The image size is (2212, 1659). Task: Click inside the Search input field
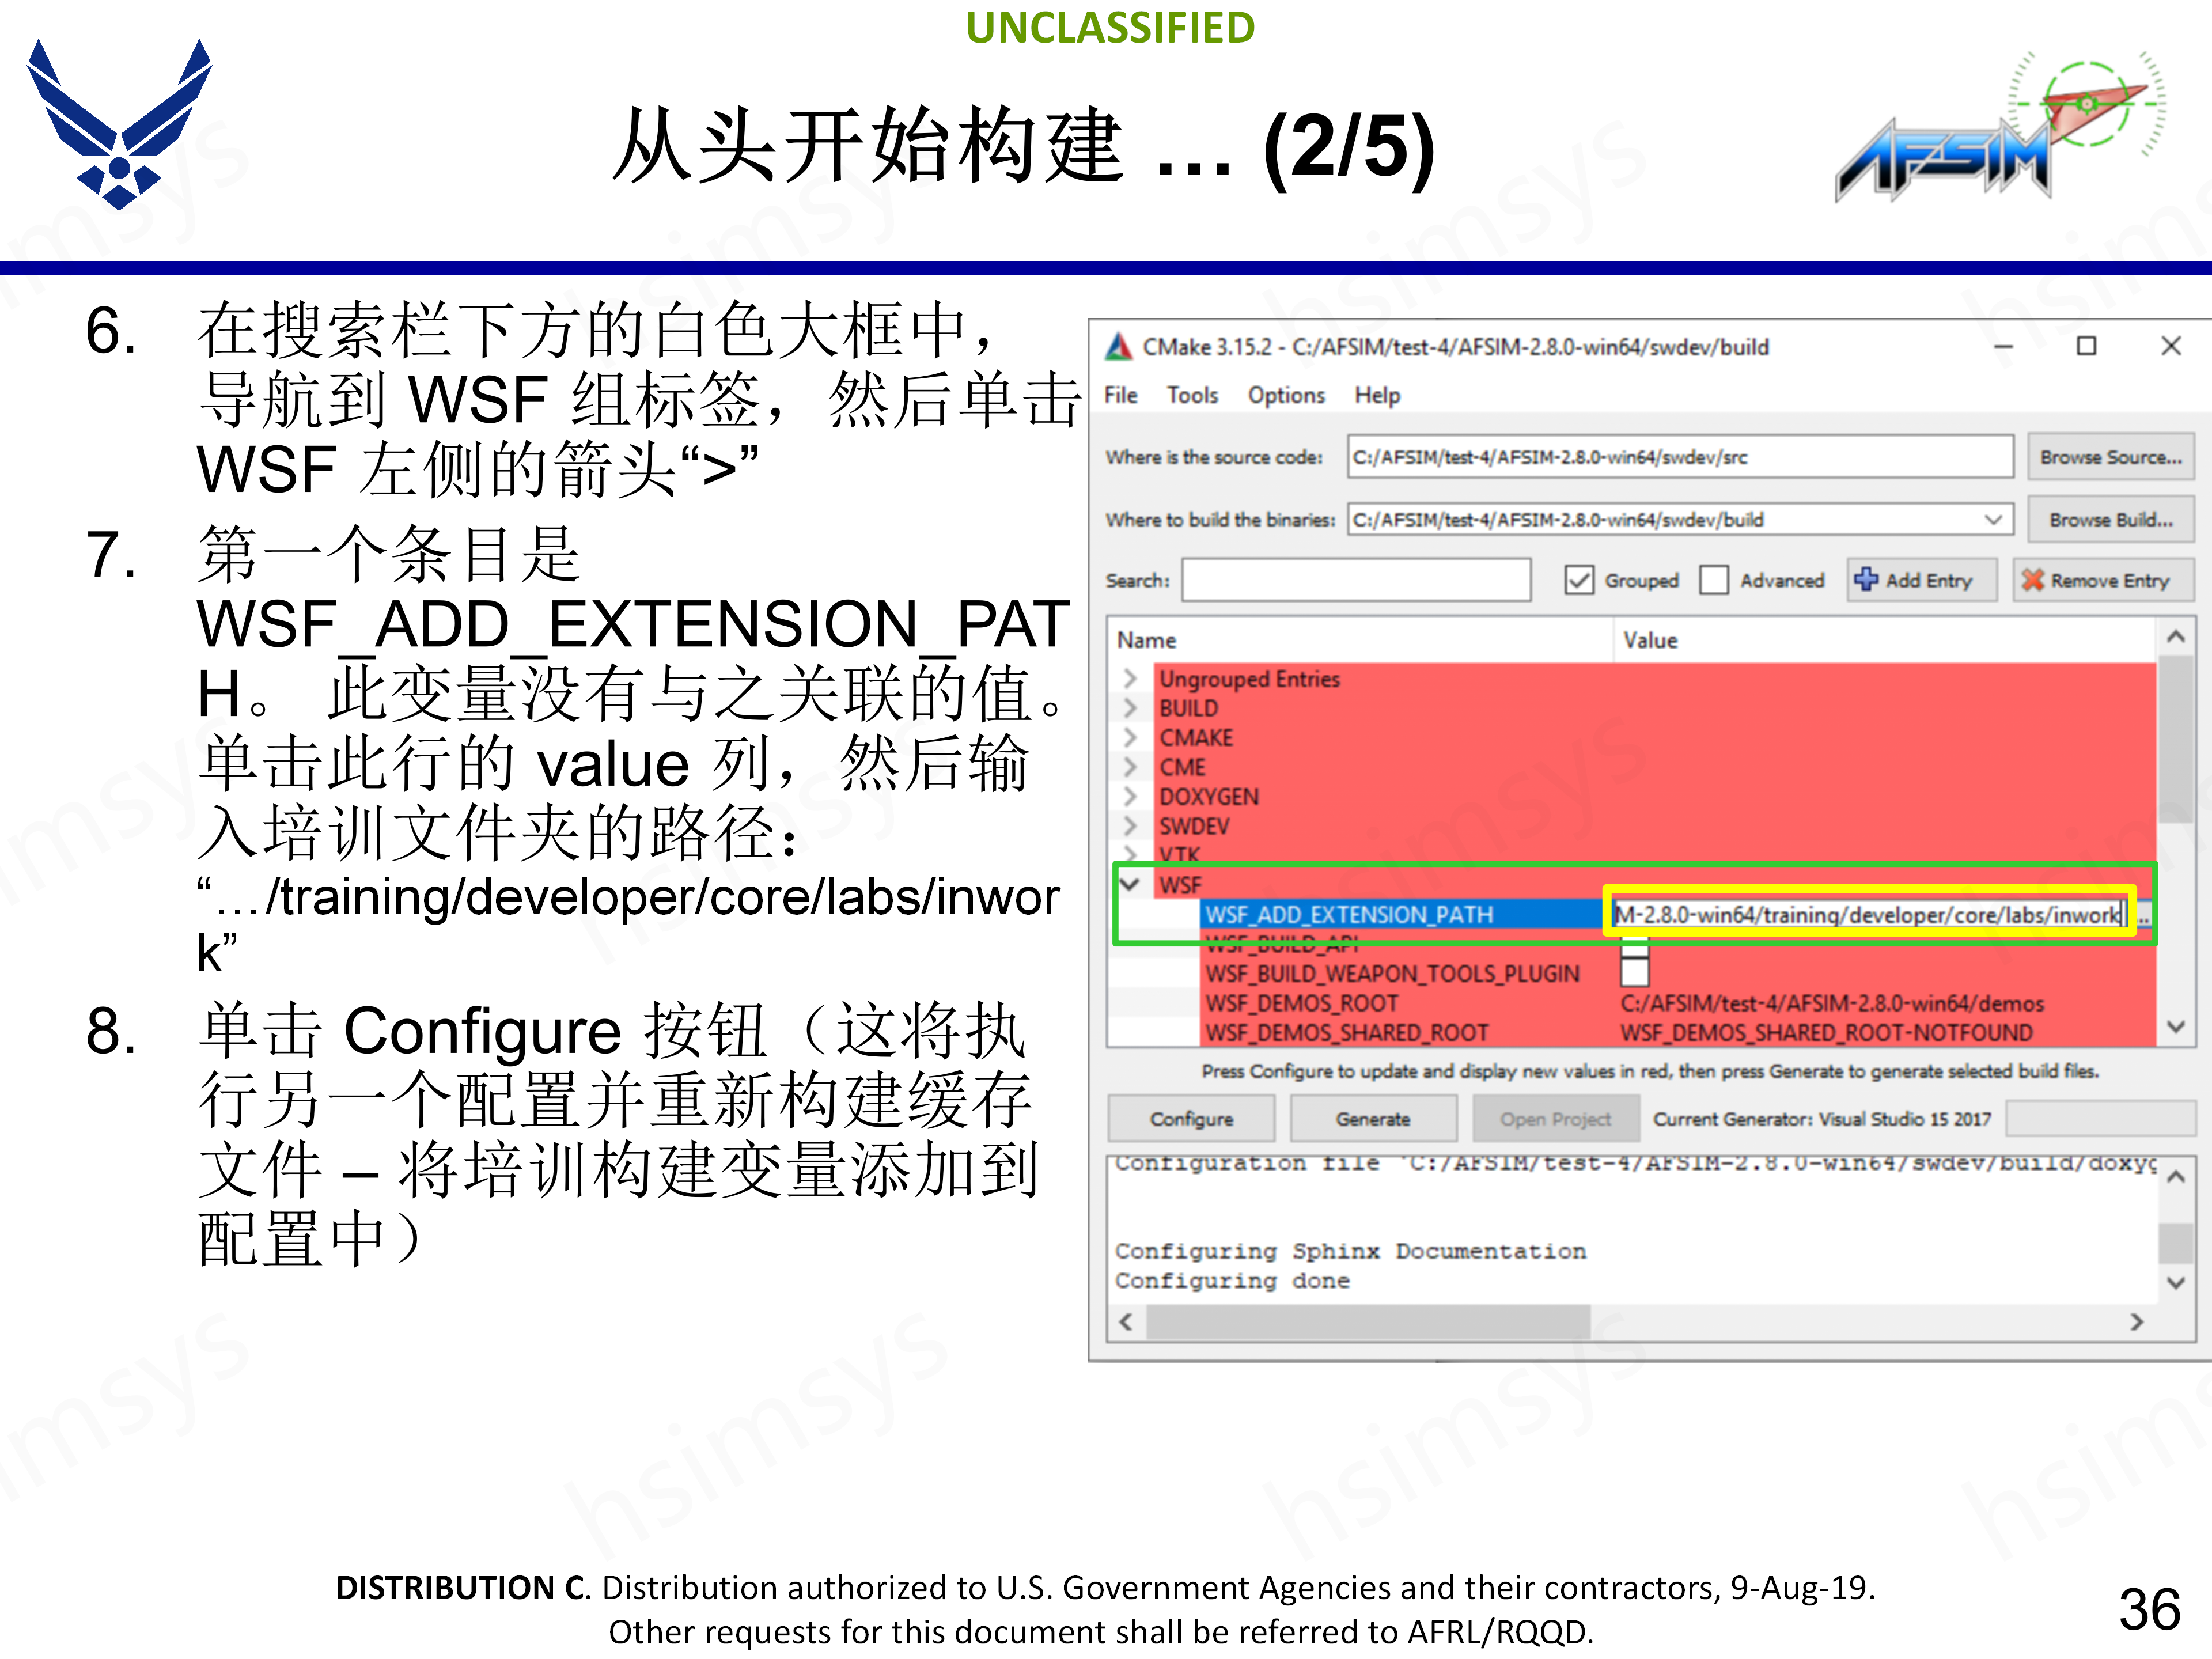click(1355, 580)
